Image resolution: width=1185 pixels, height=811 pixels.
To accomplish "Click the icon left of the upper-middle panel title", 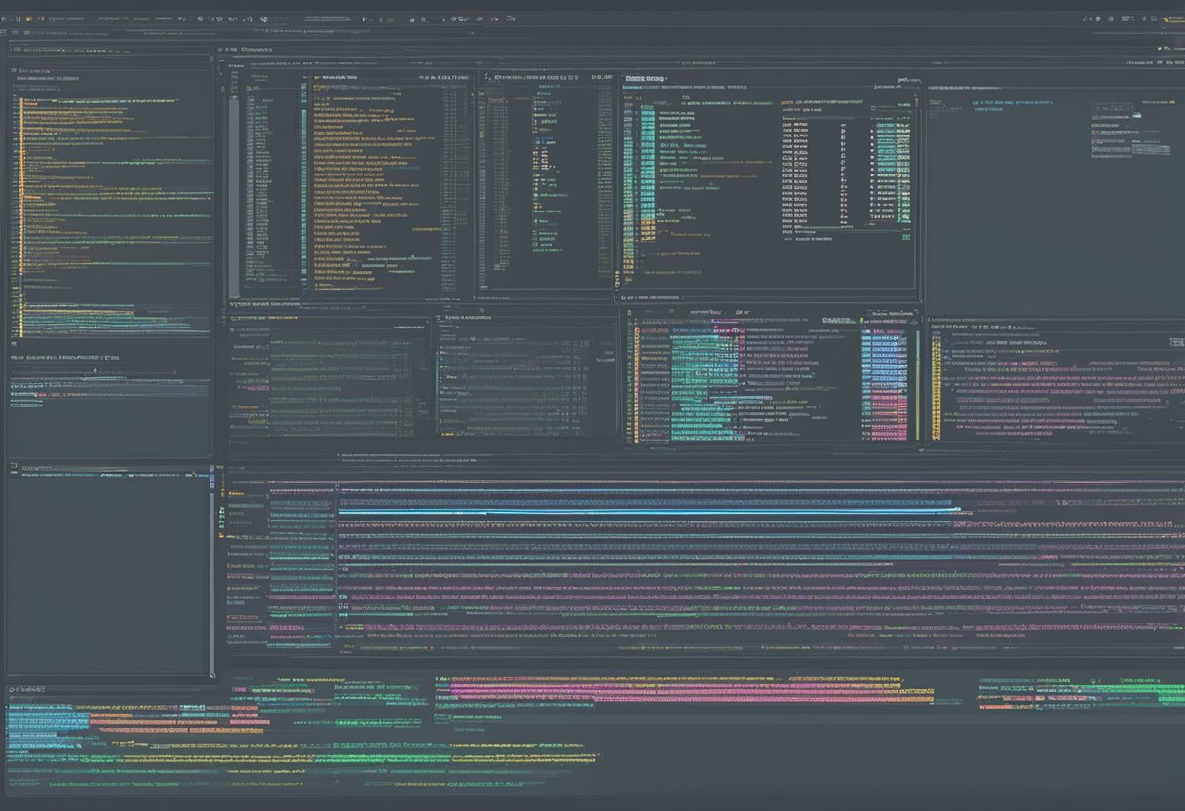I will point(221,48).
